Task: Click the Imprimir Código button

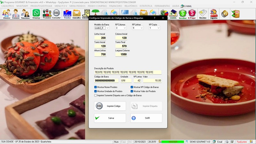Action: (110, 106)
